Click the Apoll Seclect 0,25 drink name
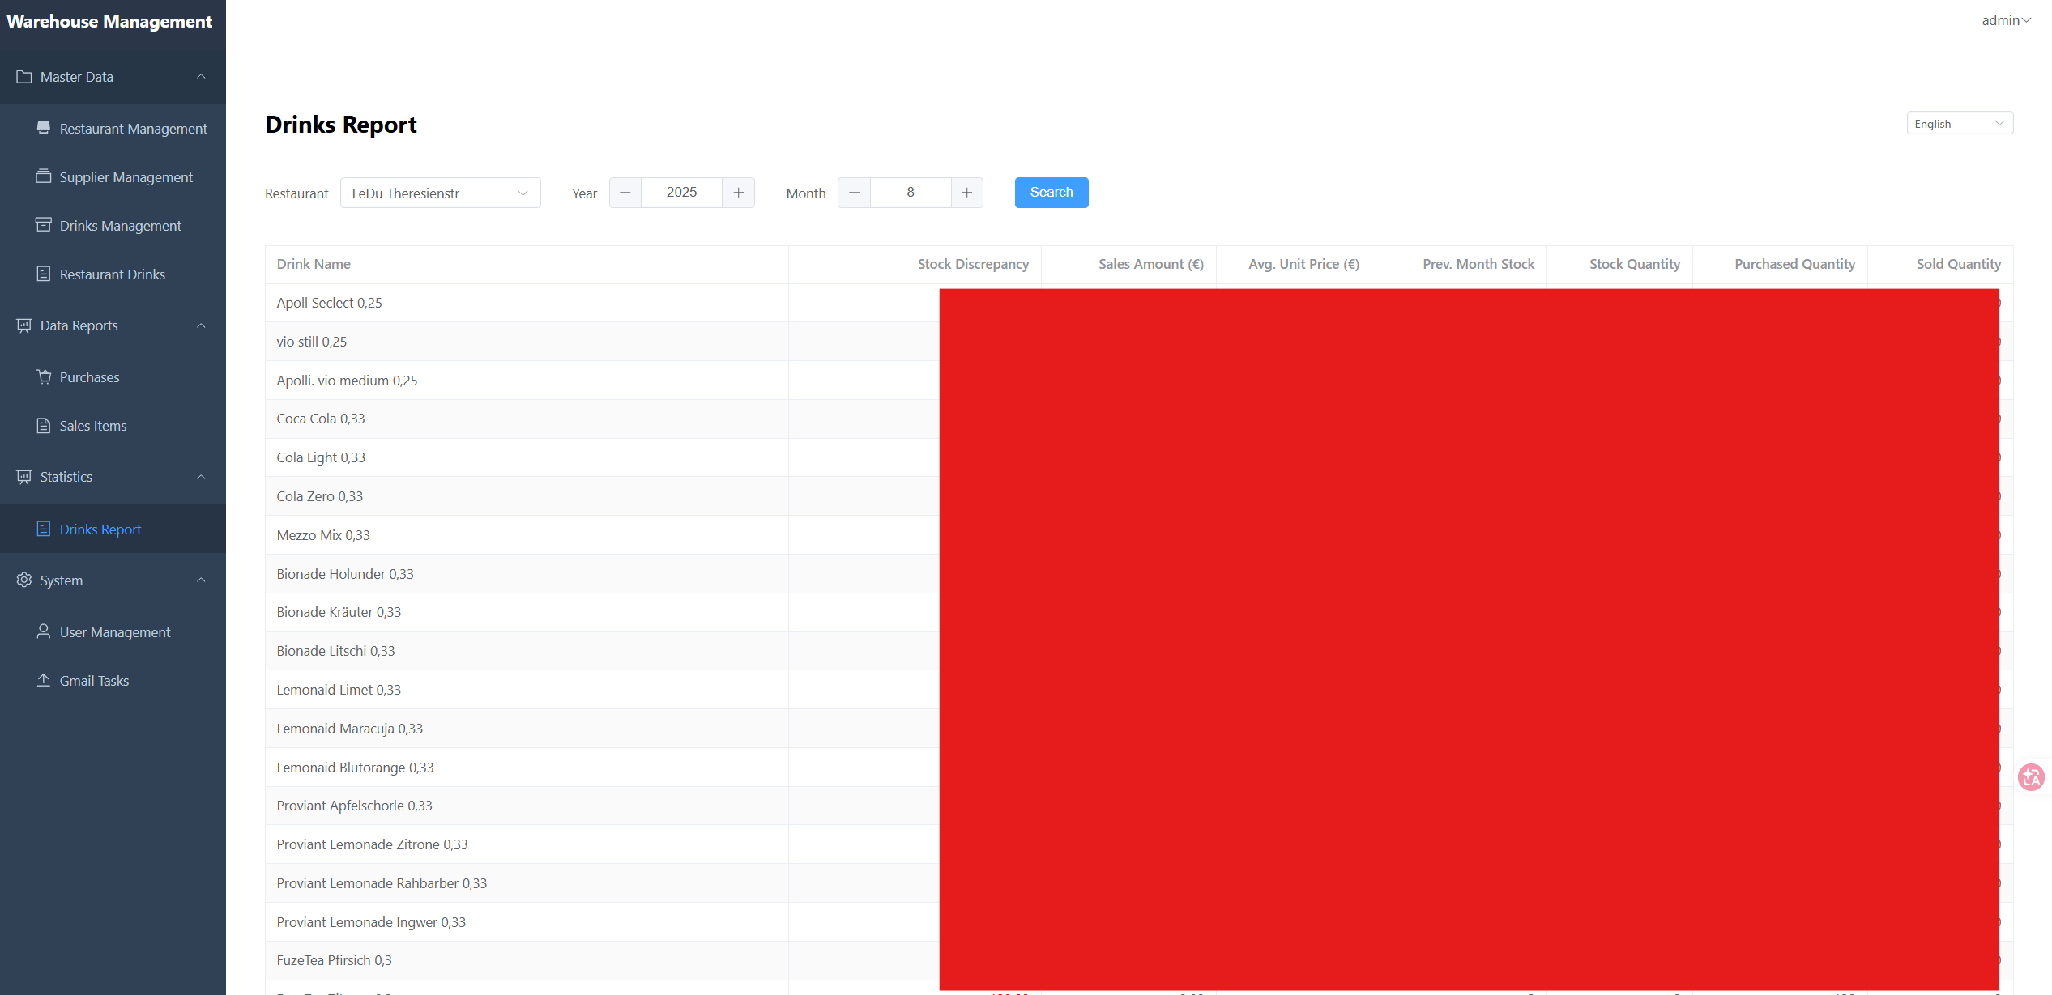This screenshot has height=995, width=2052. point(329,302)
